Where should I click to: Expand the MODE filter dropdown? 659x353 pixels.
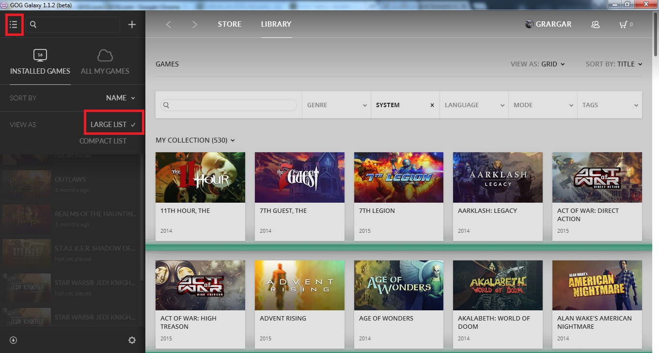coord(543,105)
